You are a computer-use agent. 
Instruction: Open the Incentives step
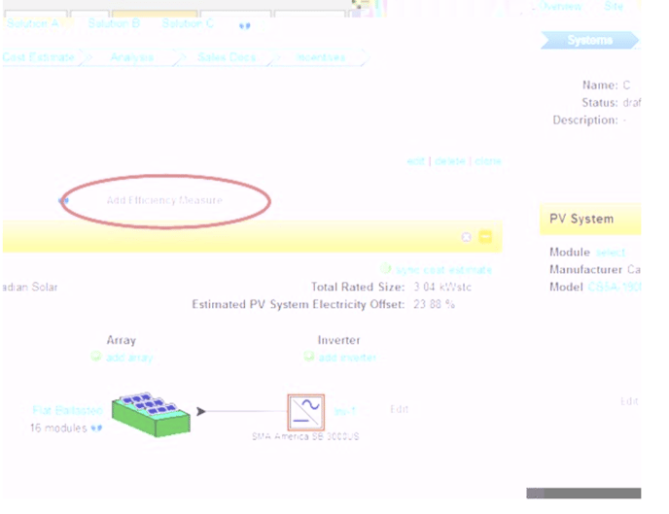click(321, 57)
